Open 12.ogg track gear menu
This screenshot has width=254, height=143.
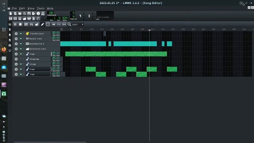pyautogui.click(x=16, y=64)
